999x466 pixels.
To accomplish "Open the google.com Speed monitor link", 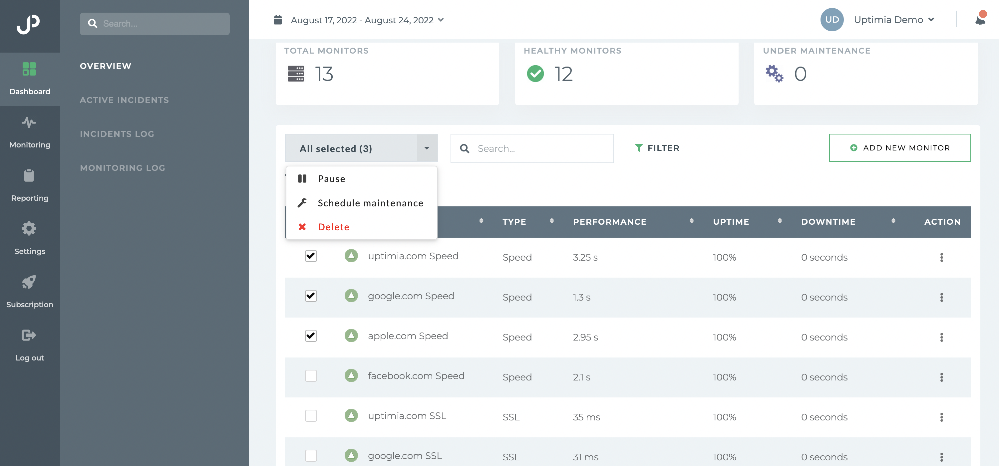I will (x=411, y=296).
